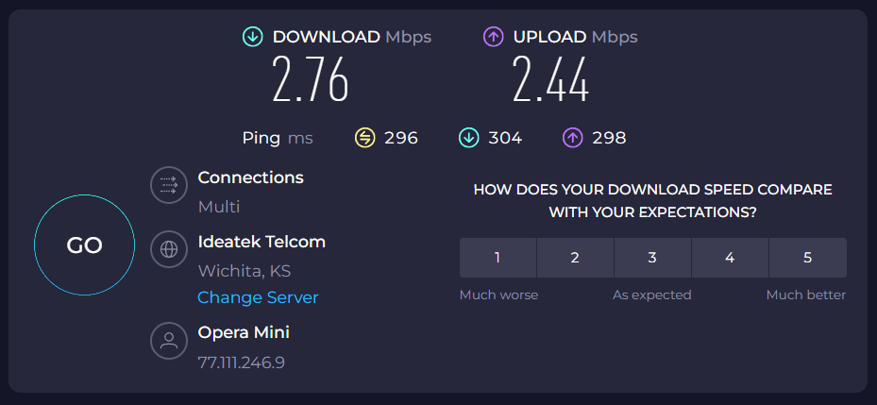Image resolution: width=877 pixels, height=405 pixels.
Task: Click the Multi connections setting
Action: (x=219, y=207)
